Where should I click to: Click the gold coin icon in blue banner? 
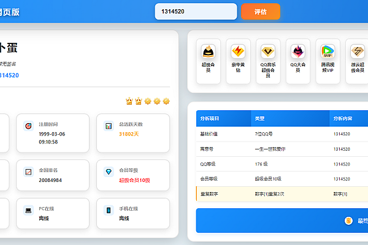pyautogui.click(x=348, y=221)
